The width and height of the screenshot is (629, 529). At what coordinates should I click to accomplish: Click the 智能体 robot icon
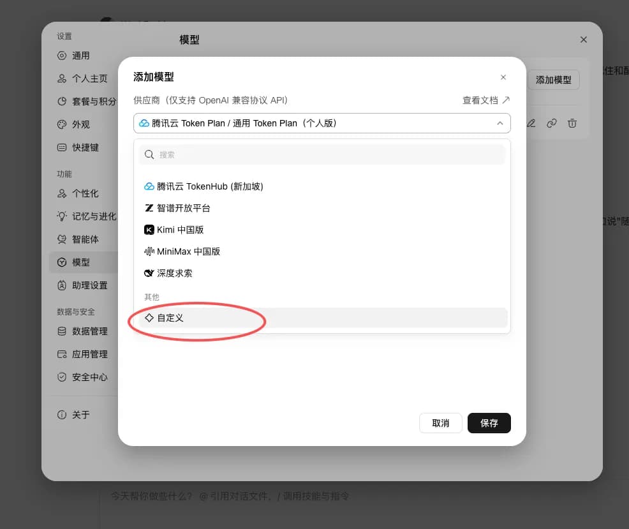click(x=61, y=239)
